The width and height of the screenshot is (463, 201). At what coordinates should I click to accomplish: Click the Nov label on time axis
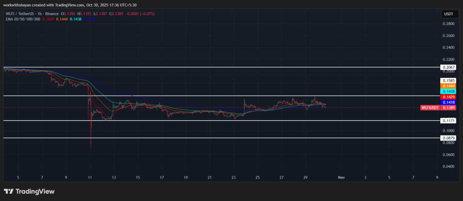341,177
